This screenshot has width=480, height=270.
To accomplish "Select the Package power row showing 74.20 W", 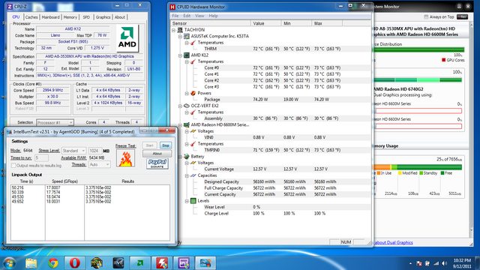I will pos(271,100).
